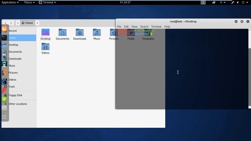Open the Files manager dock icon

(x=4, y=46)
